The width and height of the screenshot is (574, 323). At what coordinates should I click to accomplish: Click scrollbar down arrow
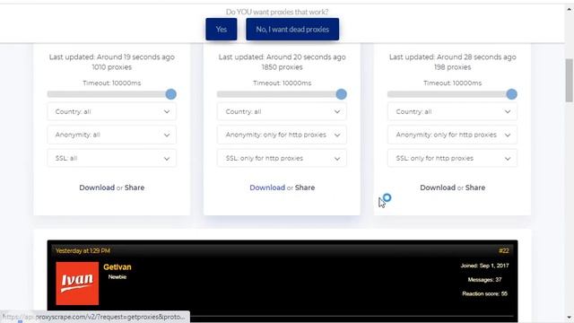(570, 318)
